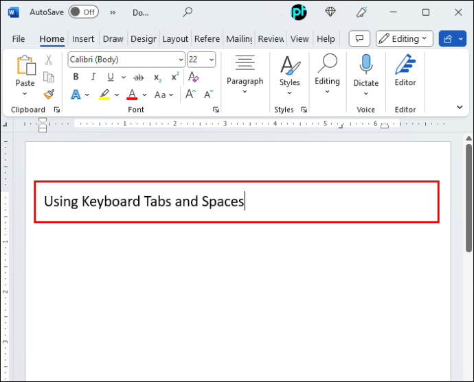Viewport: 474px width, 382px height.
Task: Expand the Paragraph options dropdown
Action: click(x=245, y=74)
